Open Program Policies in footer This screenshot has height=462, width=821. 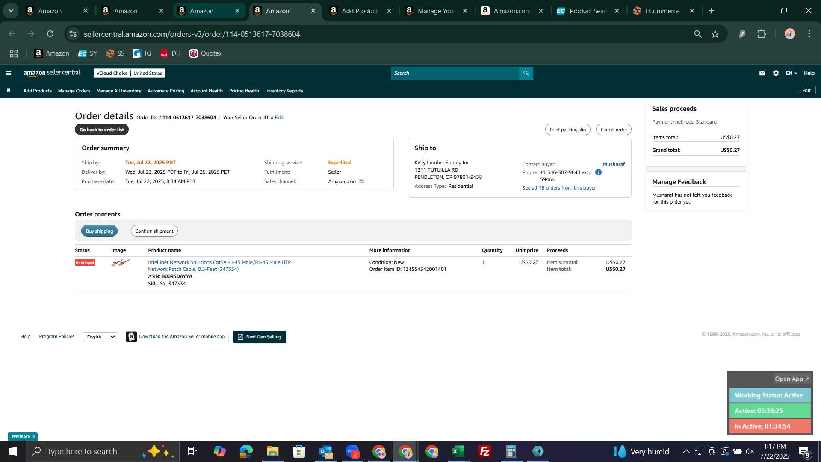click(x=56, y=336)
